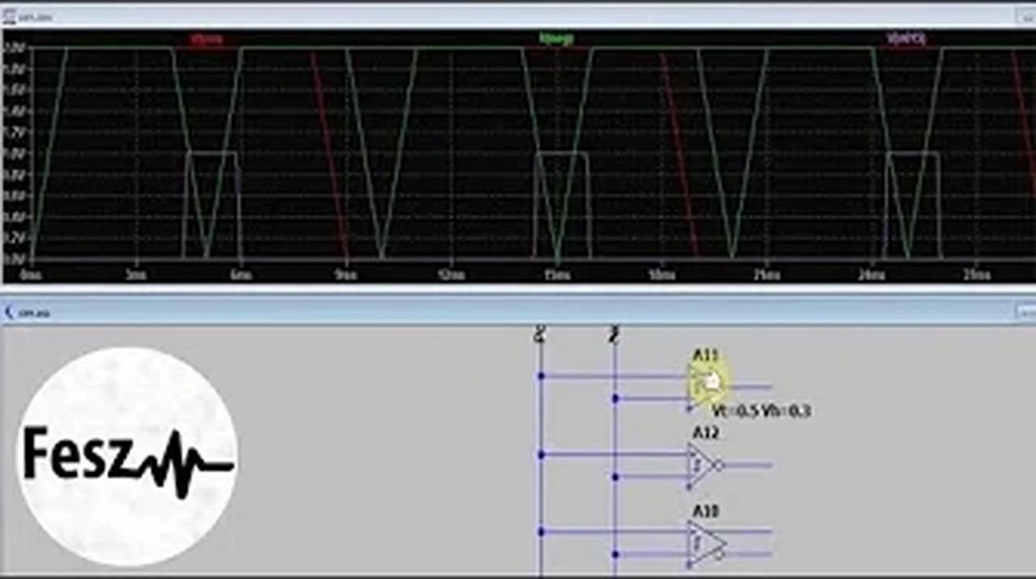Toggle the rightmost V(vrc) trace label
Screen dimensions: 1036x579
(x=905, y=38)
